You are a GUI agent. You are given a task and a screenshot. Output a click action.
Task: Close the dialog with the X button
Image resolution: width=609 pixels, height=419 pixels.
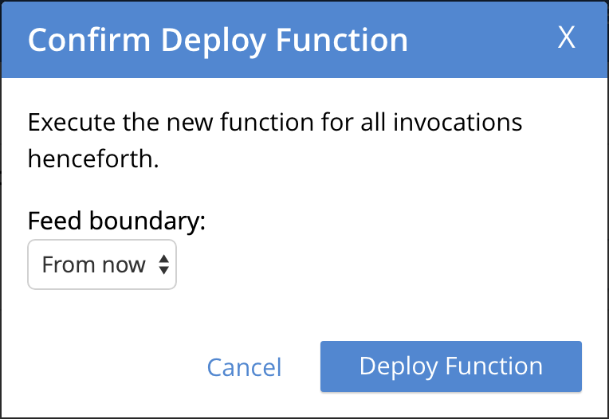pyautogui.click(x=566, y=37)
